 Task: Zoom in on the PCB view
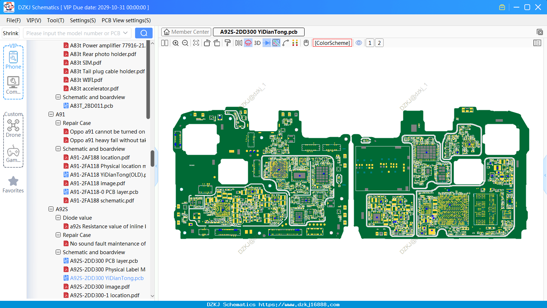[x=176, y=43]
